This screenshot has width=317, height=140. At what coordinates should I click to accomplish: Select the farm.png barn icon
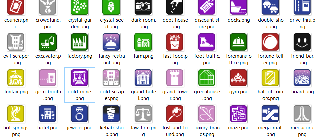tap(143, 42)
